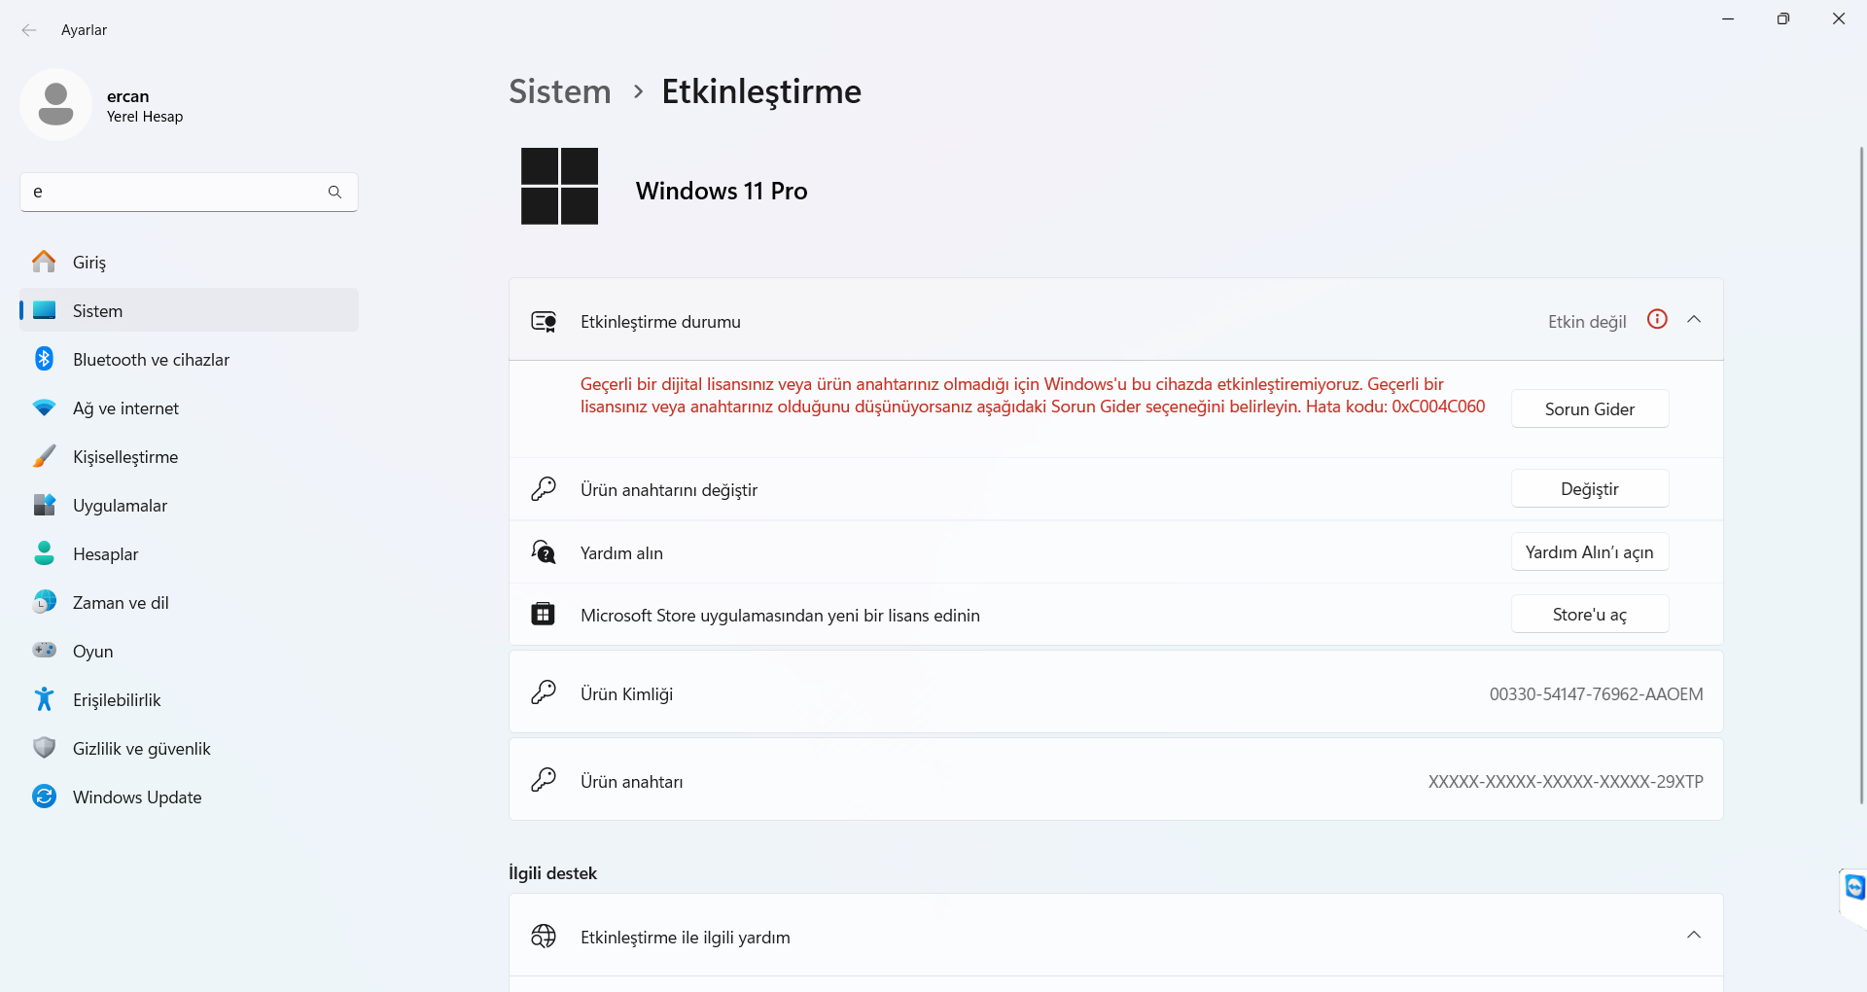Open Kişiselleştirme settings
The width and height of the screenshot is (1867, 992).
click(x=189, y=456)
